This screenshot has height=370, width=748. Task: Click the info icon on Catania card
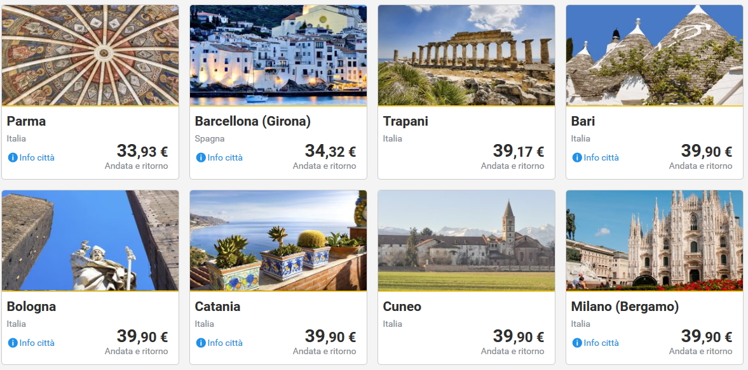pyautogui.click(x=201, y=343)
